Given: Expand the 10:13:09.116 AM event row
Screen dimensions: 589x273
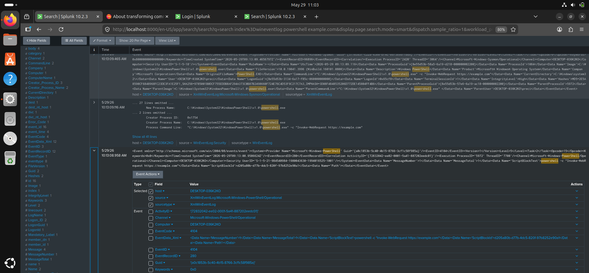Looking at the screenshot, I should tap(94, 102).
